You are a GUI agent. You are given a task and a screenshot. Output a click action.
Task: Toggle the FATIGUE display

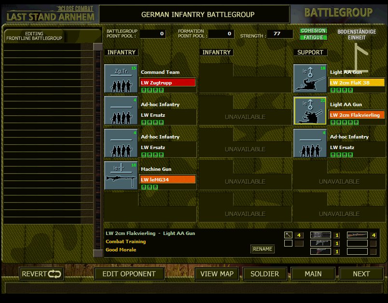point(314,37)
